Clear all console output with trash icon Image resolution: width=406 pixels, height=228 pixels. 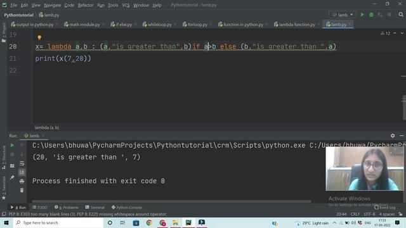pyautogui.click(x=22, y=190)
